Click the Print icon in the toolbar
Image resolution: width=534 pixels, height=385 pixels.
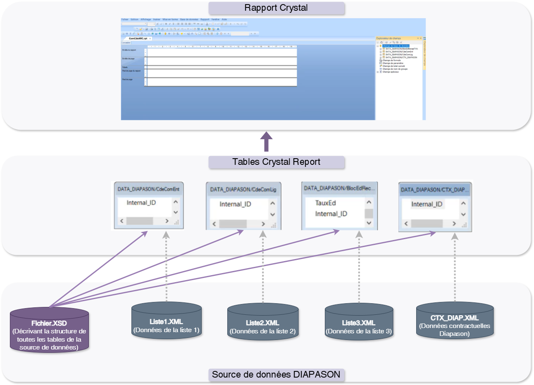click(x=152, y=30)
